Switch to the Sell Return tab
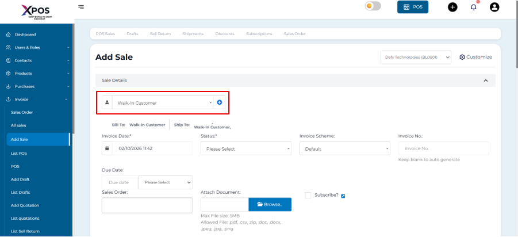The width and height of the screenshot is (518, 237). coord(160,34)
